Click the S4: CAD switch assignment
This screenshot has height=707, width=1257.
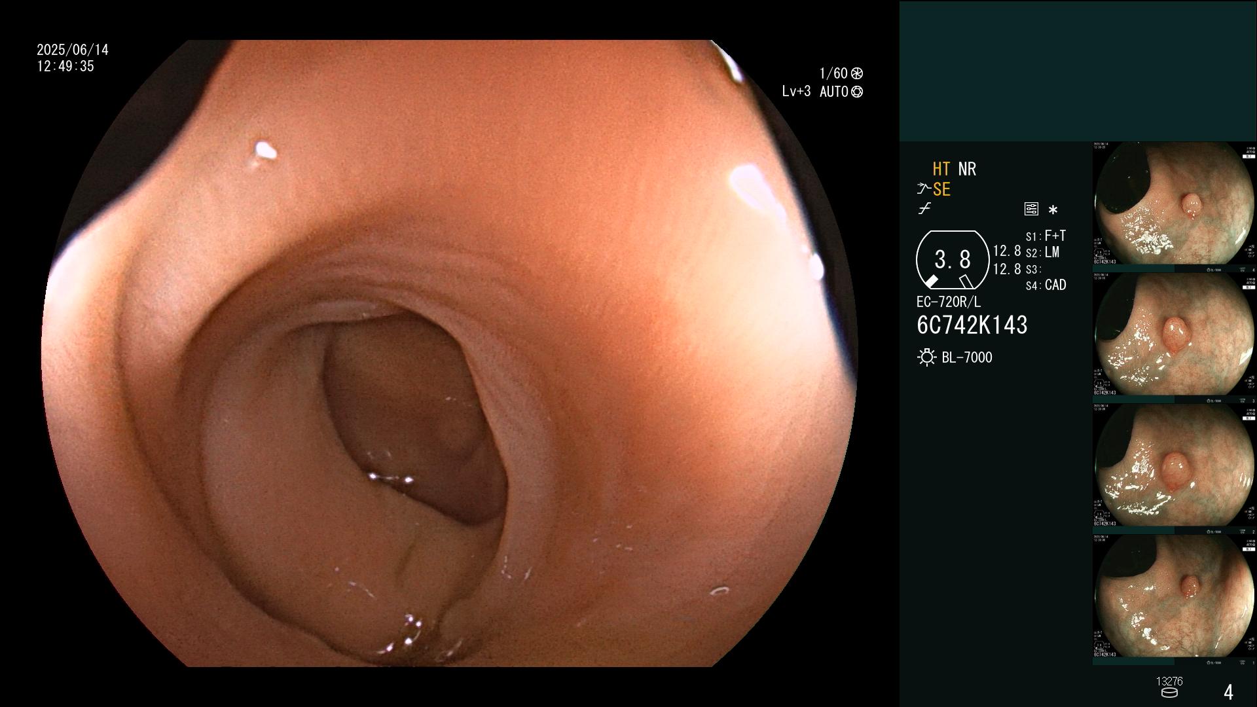click(x=1046, y=285)
